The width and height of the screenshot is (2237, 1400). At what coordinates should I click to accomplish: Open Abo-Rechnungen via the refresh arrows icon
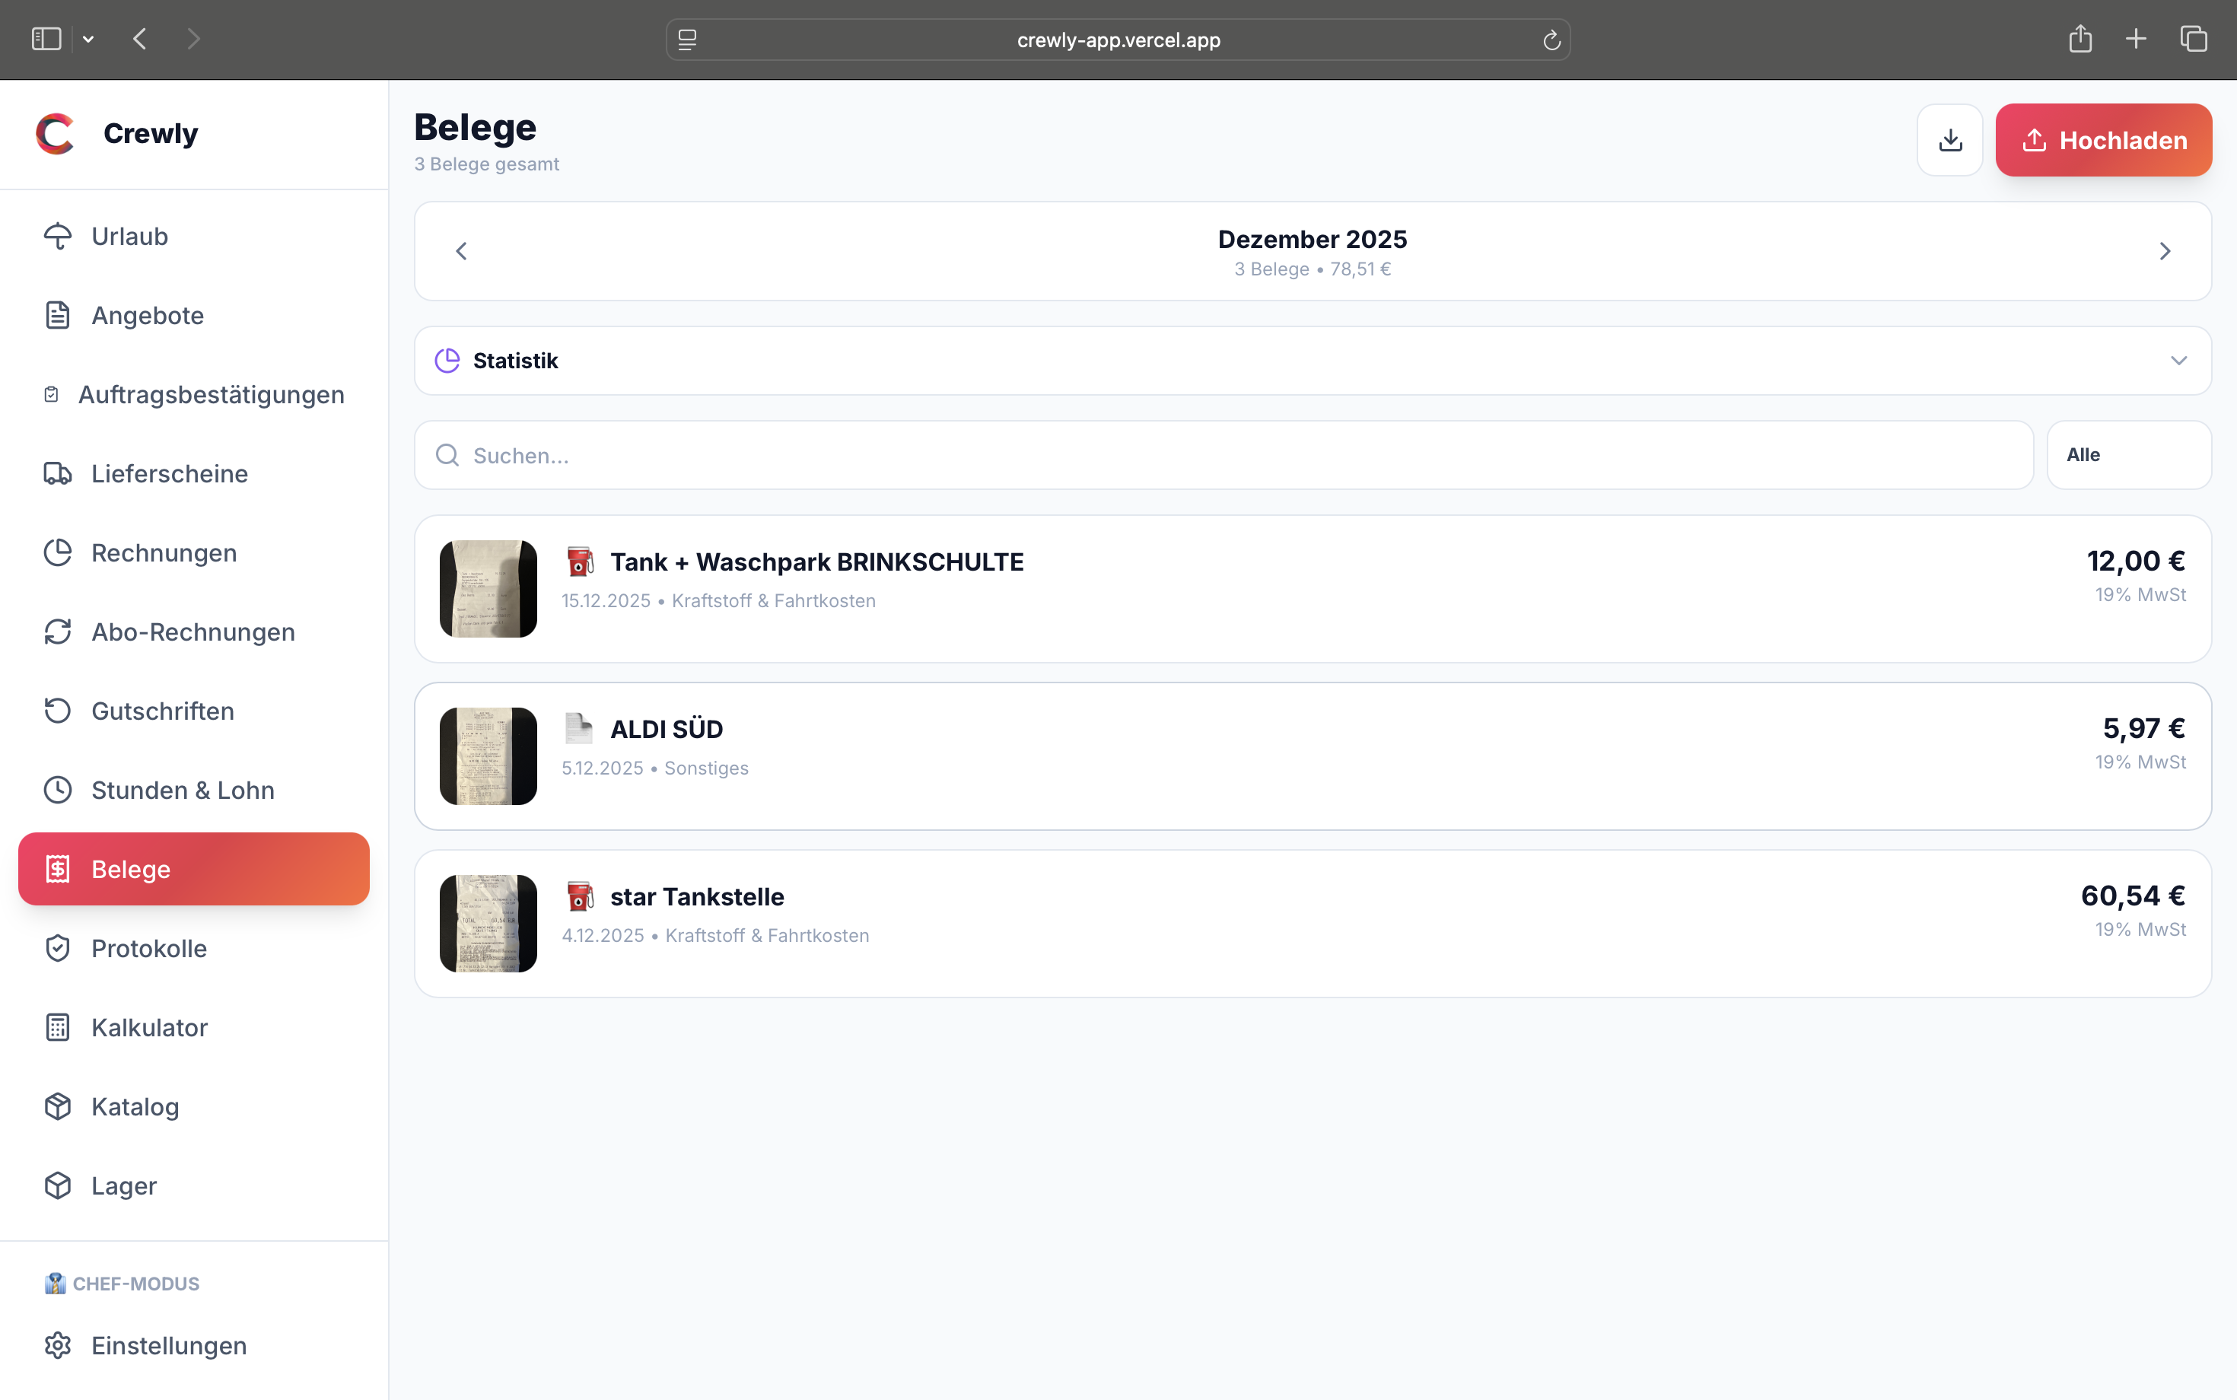(x=57, y=632)
